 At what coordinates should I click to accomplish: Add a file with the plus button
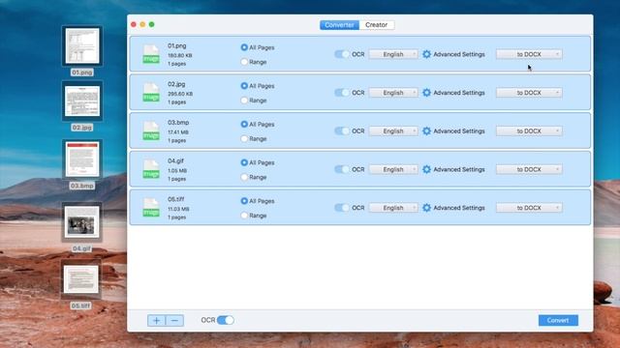157,320
